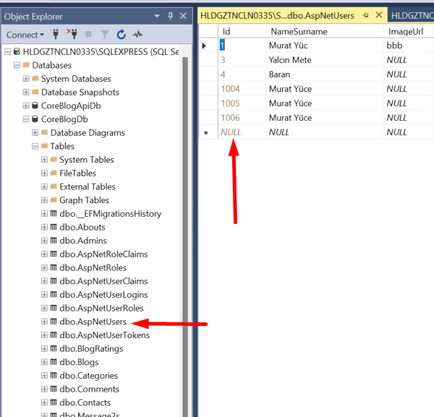Select dbo.Categories table in tree
This screenshot has height=417, width=434.
pos(88,376)
